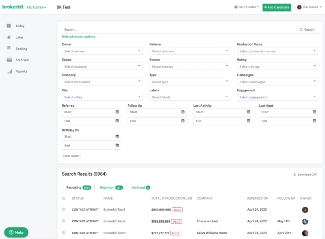Click the Backlog list icon
Screen dimensions: 325x239
pos(9,48)
